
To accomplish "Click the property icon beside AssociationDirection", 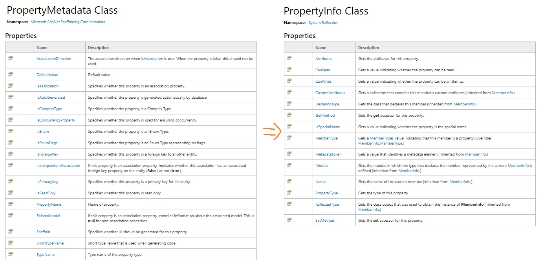I will pos(10,58).
